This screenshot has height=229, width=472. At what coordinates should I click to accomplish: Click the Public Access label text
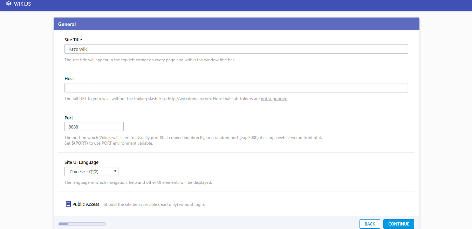(x=86, y=204)
